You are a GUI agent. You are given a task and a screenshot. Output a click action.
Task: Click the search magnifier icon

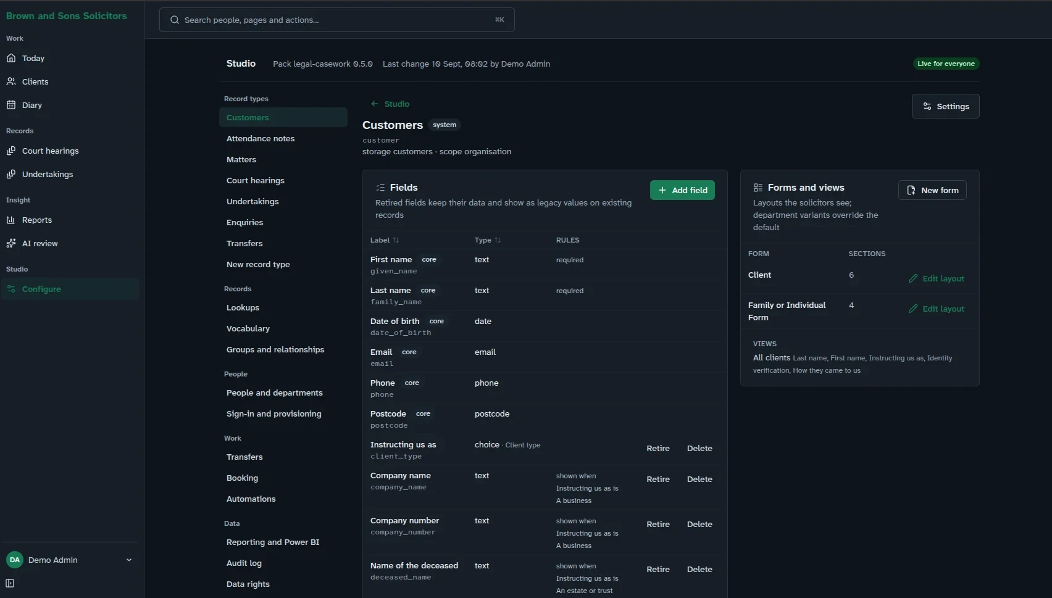coord(175,20)
